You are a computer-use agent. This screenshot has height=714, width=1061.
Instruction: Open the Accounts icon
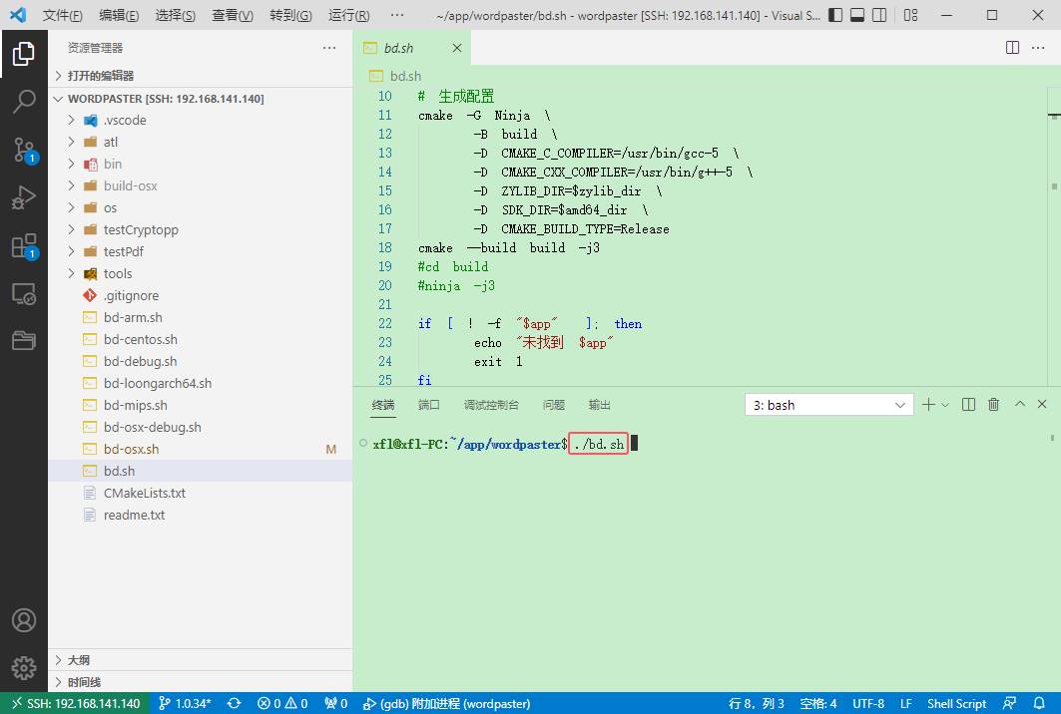tap(24, 620)
